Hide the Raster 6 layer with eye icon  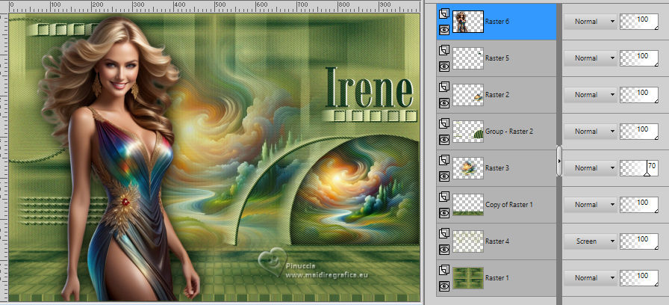(444, 30)
